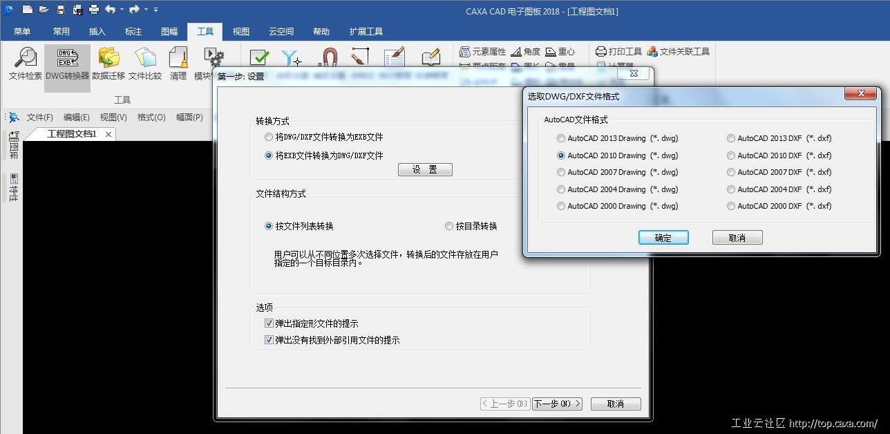890x434 pixels.
Task: Open the 数据迁移 data migration tool
Action: click(x=108, y=64)
